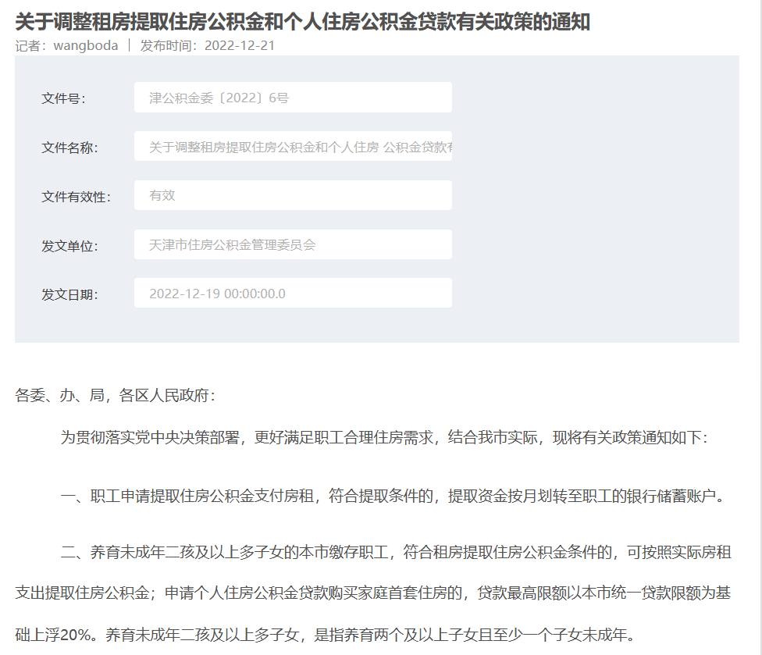The width and height of the screenshot is (762, 655).
Task: Click the 文件有效性 label
Action: (x=76, y=197)
